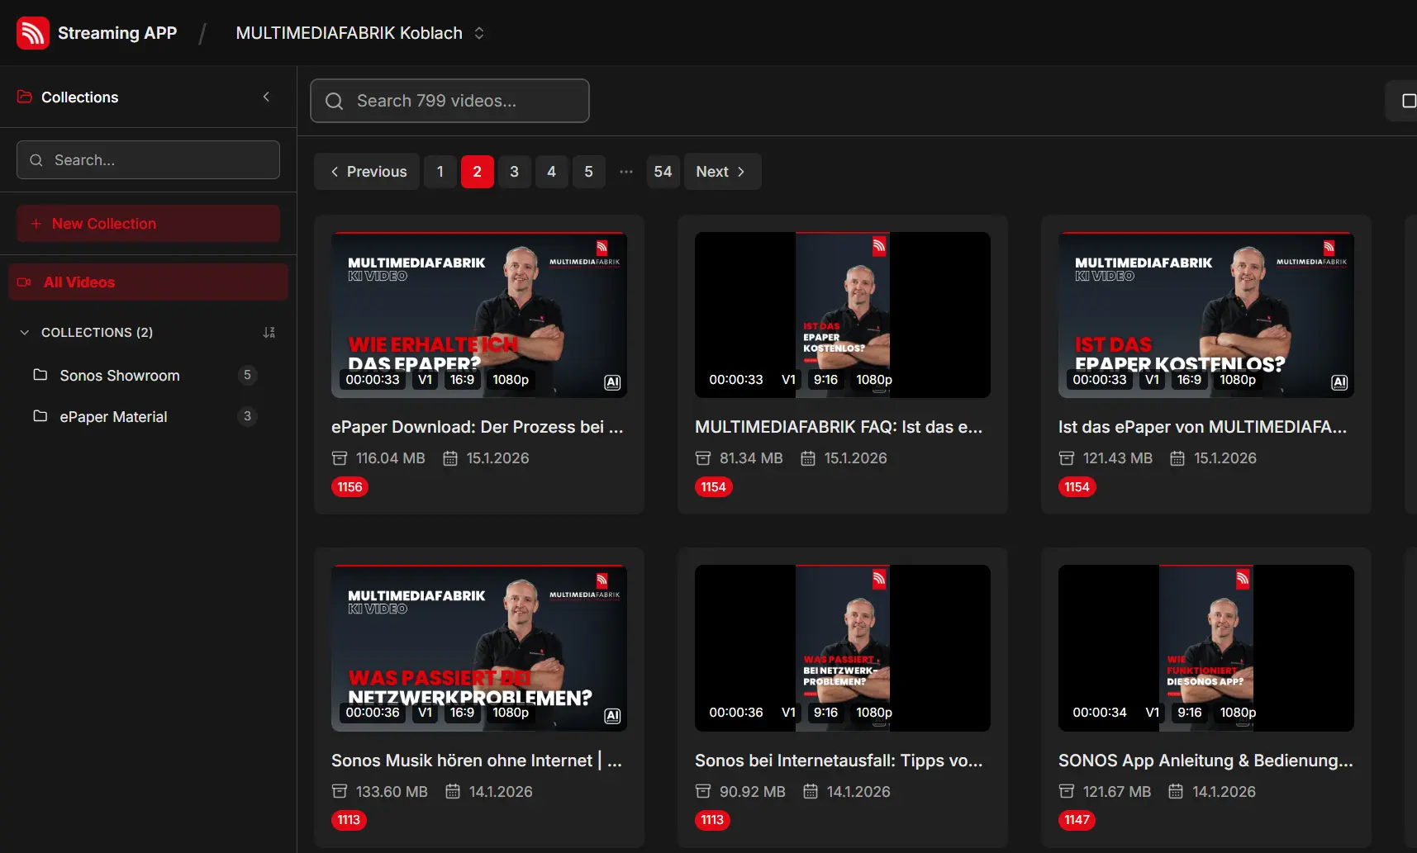1417x853 pixels.
Task: Create a New Collection
Action: pyautogui.click(x=148, y=224)
